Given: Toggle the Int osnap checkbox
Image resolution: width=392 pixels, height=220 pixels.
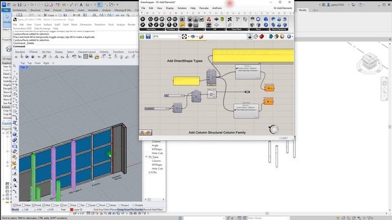Looking at the screenshot, I should click(x=61, y=205).
